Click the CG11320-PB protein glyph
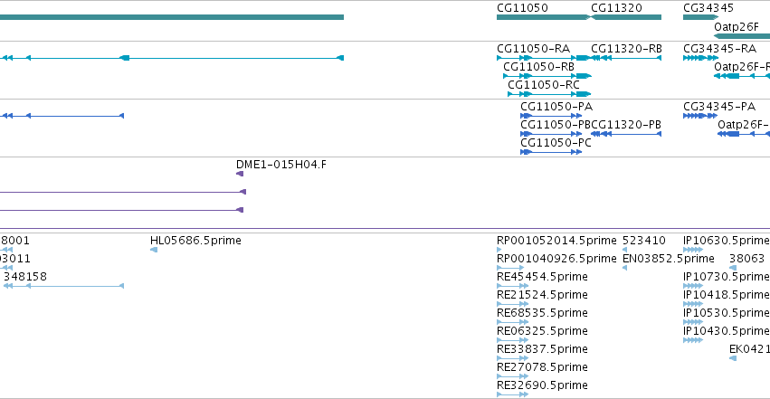The height and width of the screenshot is (399, 770). pyautogui.click(x=626, y=134)
